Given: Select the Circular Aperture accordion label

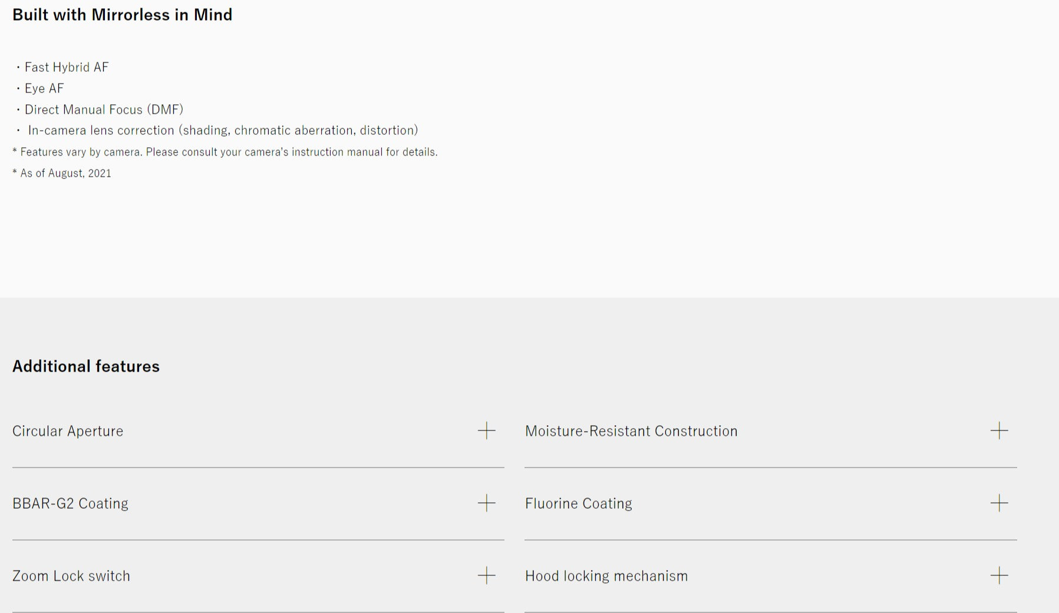Looking at the screenshot, I should pos(68,431).
